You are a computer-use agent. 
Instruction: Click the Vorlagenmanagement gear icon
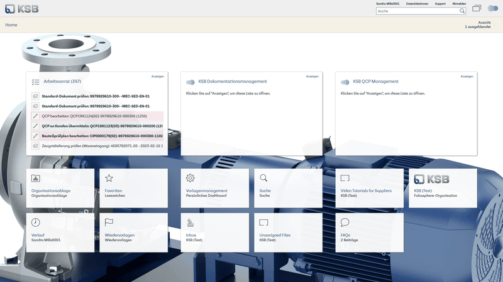click(x=191, y=178)
